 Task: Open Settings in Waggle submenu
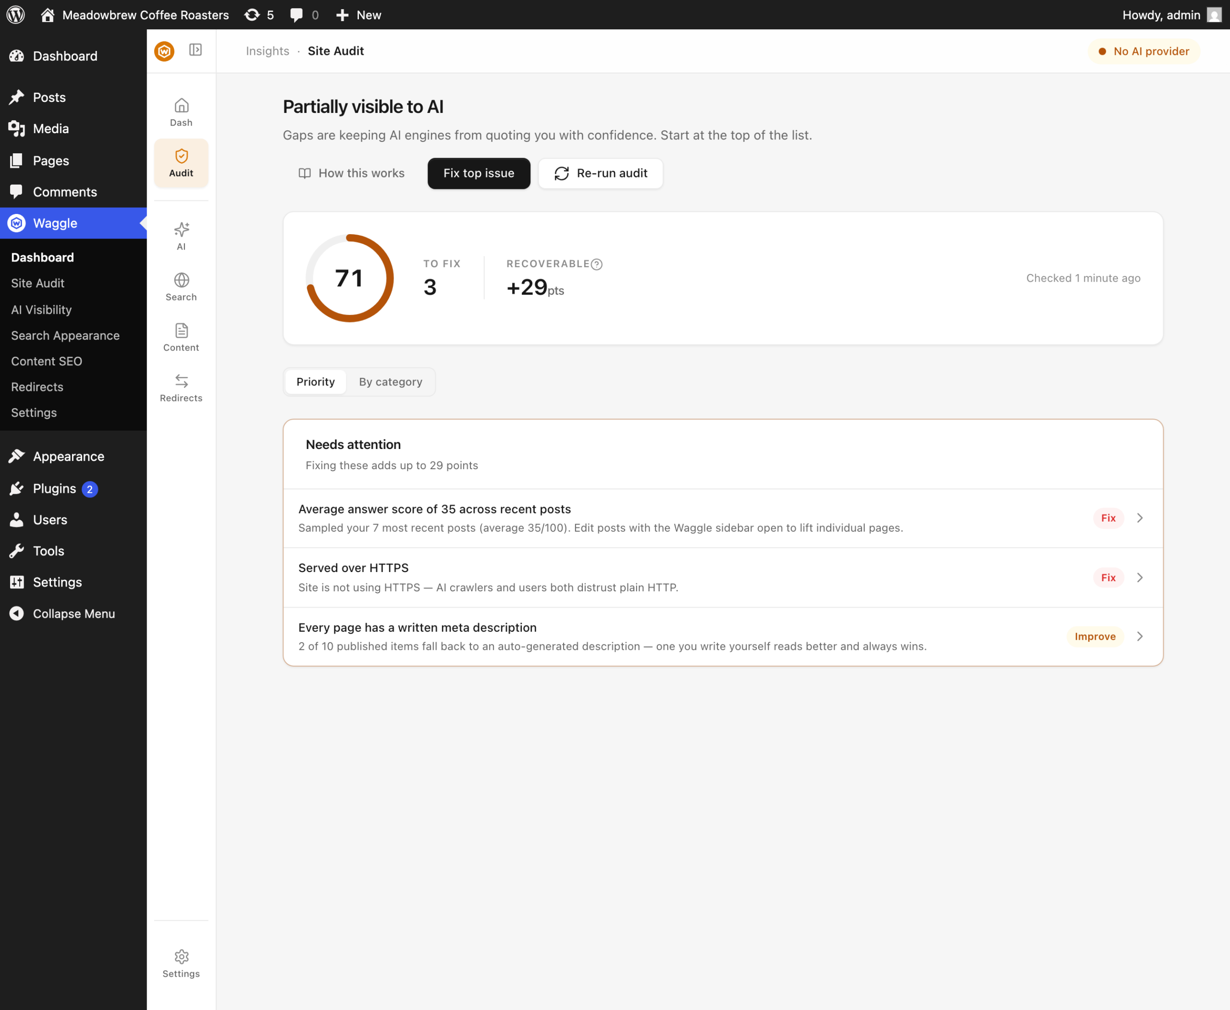34,412
